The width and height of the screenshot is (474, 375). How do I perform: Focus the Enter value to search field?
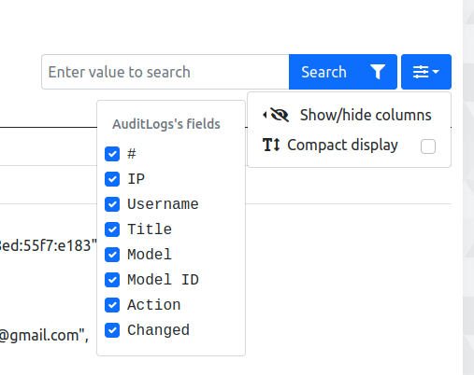(x=165, y=72)
